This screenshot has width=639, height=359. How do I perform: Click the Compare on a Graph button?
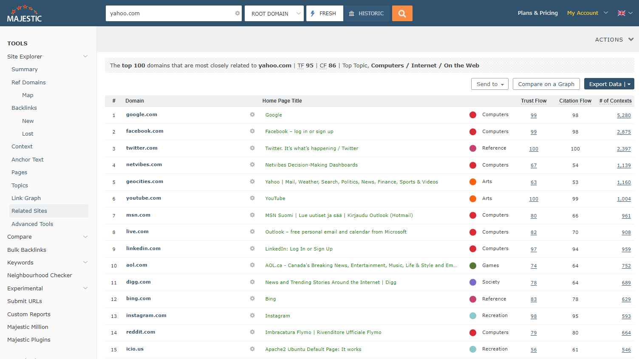click(546, 84)
